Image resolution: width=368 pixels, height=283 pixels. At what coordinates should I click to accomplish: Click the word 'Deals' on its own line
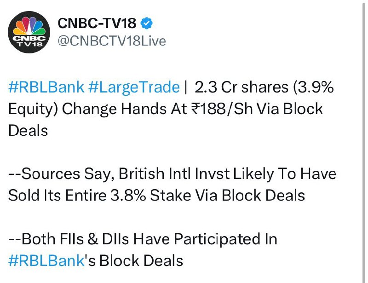[28, 131]
